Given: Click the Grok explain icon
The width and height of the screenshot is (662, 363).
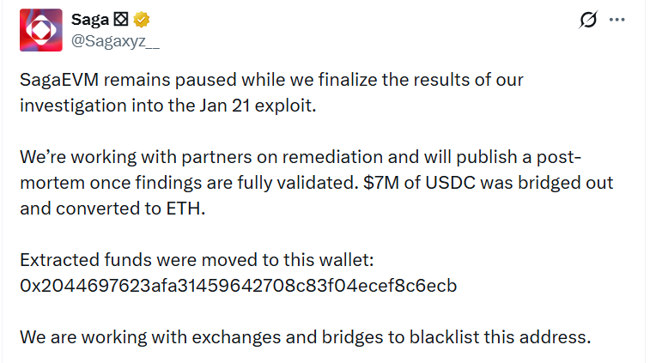Looking at the screenshot, I should point(588,21).
